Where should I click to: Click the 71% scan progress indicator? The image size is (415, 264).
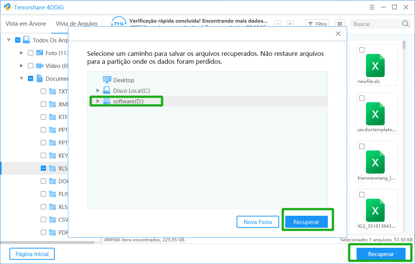click(118, 22)
